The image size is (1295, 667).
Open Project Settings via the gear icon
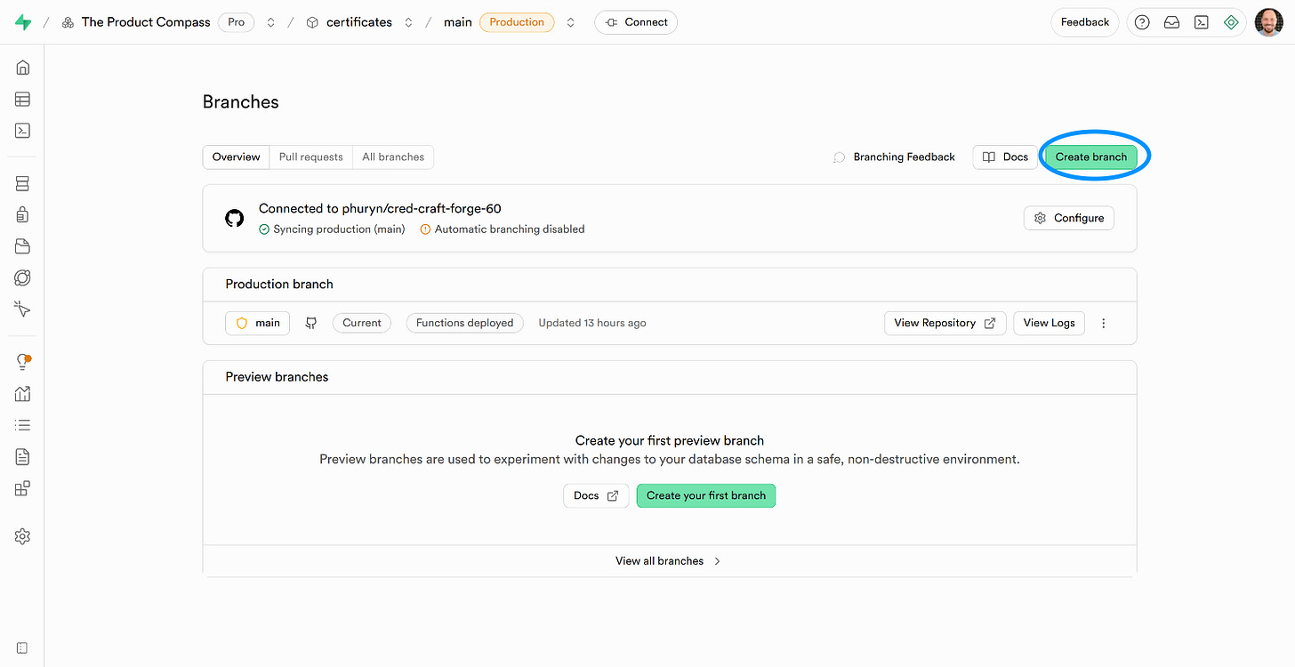(x=22, y=535)
